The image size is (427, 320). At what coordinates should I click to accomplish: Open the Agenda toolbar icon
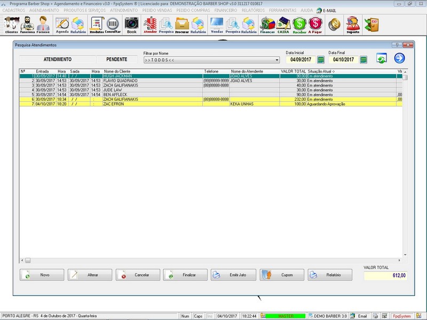pyautogui.click(x=62, y=25)
